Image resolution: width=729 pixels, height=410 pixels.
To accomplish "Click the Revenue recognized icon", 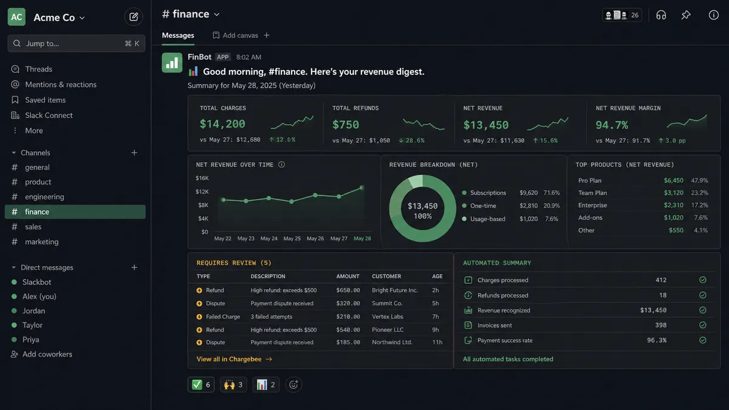I will pyautogui.click(x=468, y=310).
